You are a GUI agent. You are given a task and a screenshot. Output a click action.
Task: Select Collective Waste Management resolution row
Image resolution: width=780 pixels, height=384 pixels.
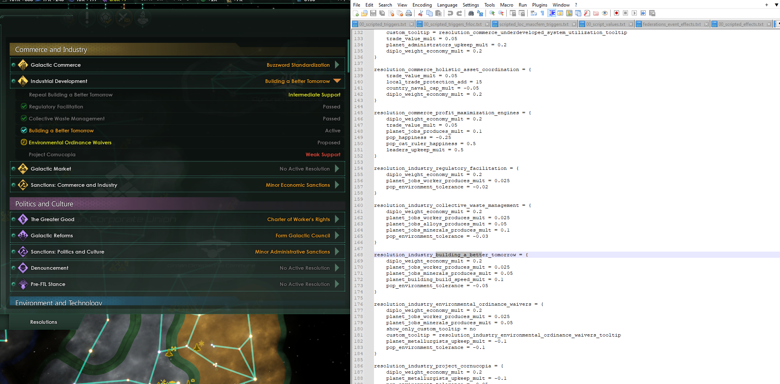(180, 118)
